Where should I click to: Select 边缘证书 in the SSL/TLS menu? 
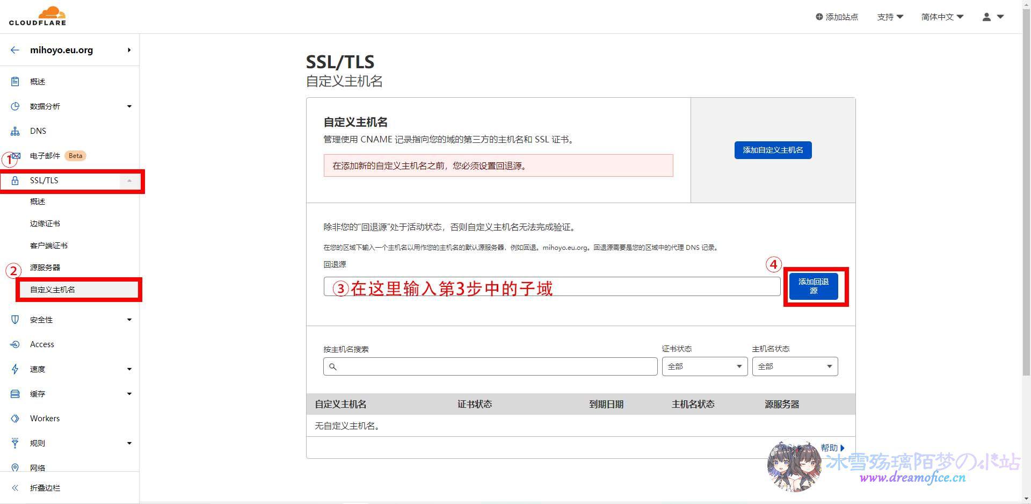[45, 223]
